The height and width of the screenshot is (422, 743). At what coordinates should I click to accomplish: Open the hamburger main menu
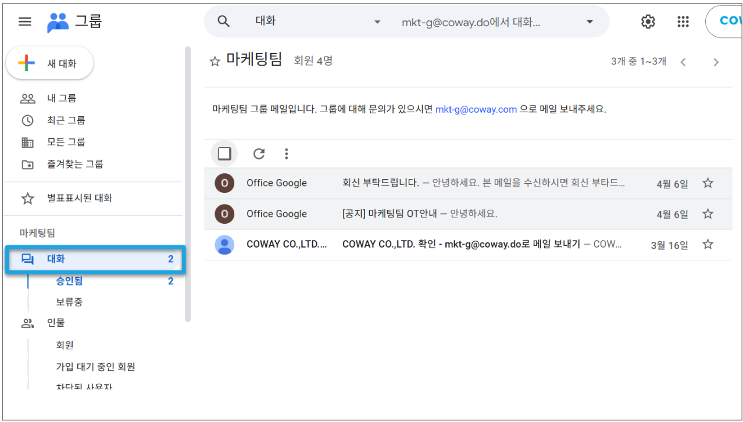pyautogui.click(x=25, y=22)
